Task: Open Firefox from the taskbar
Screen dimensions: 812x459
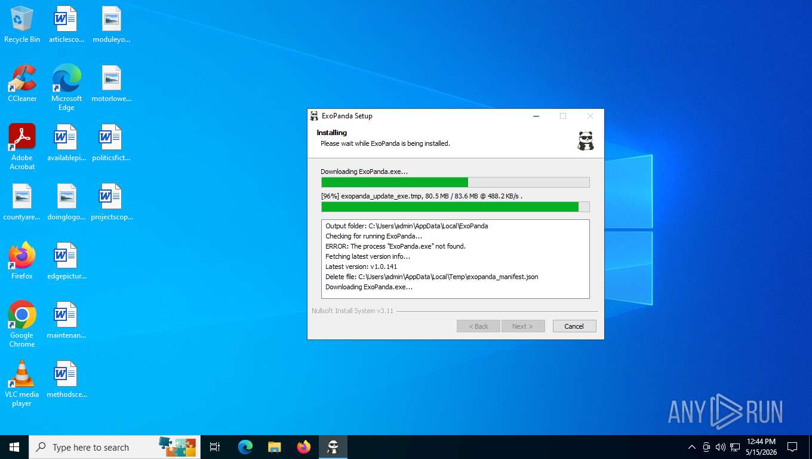Action: [304, 447]
